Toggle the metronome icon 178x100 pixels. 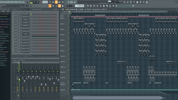pyautogui.click(x=50, y=2)
